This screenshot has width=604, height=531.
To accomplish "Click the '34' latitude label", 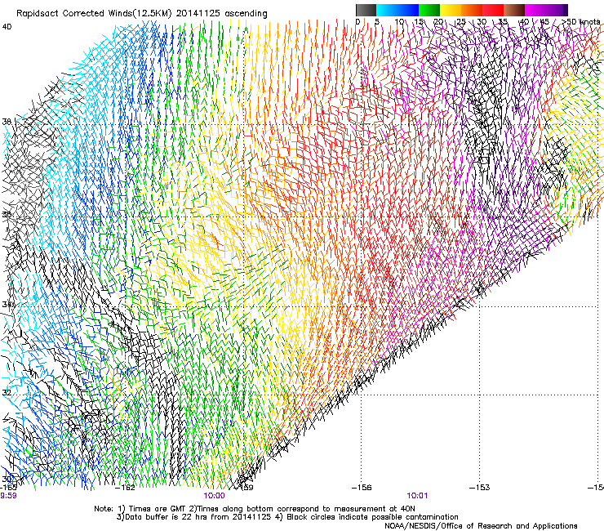I will (x=7, y=305).
